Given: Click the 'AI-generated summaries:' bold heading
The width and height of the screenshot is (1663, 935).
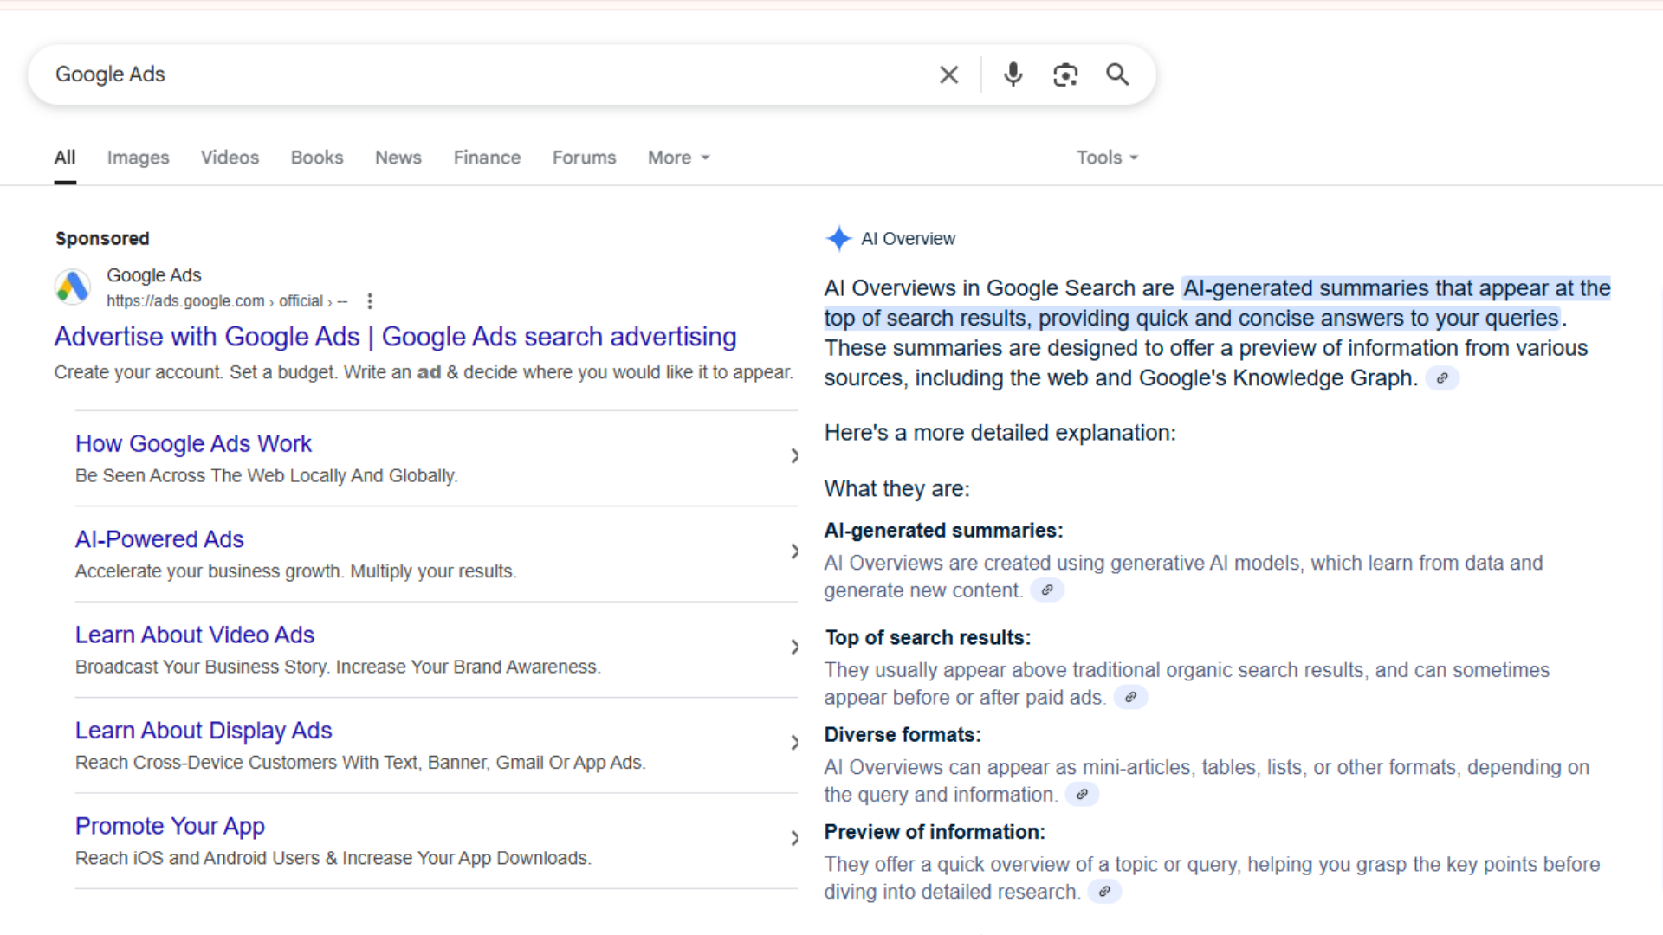Looking at the screenshot, I should (x=943, y=531).
